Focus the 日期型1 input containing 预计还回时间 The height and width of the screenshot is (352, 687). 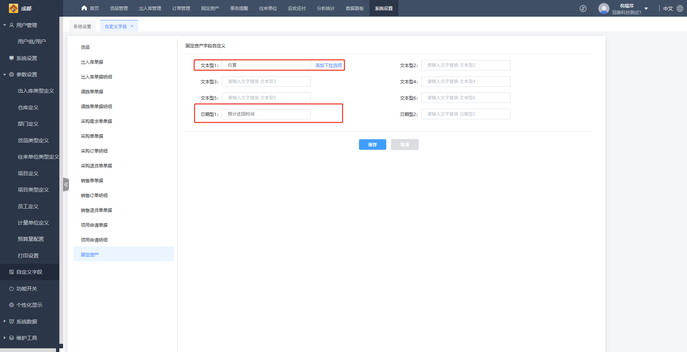266,114
